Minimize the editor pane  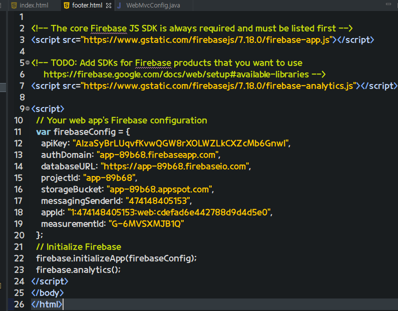388,4
